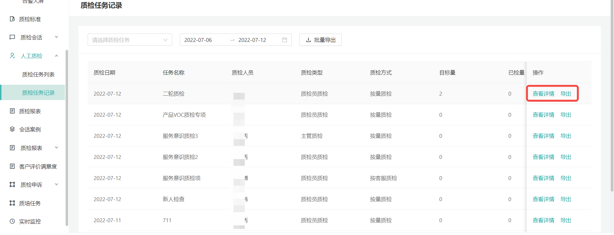
Task: Click the 质检任务记录 page title
Action: 101,5
